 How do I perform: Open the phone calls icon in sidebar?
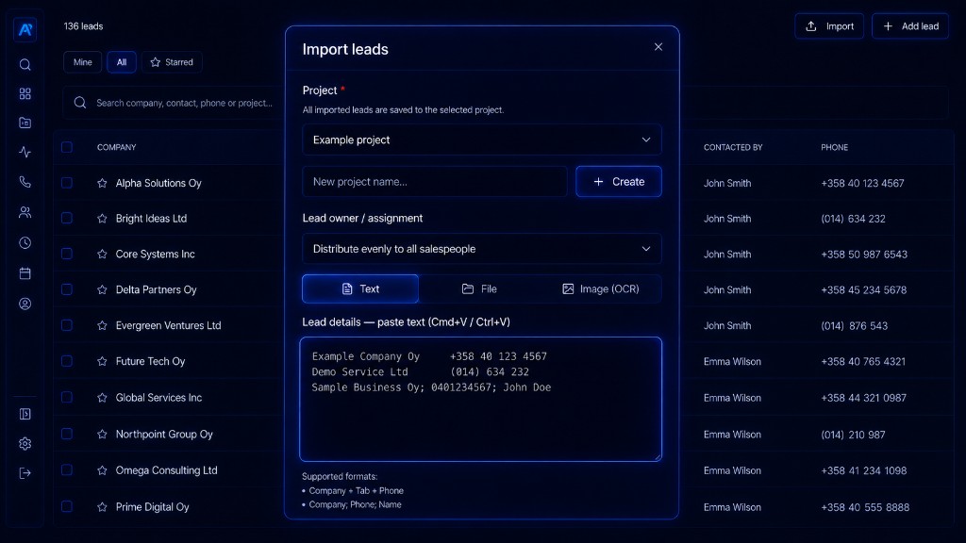(x=25, y=182)
